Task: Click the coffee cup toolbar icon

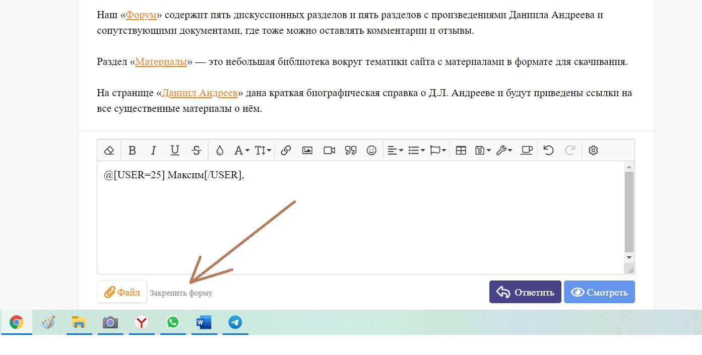Action: [527, 150]
